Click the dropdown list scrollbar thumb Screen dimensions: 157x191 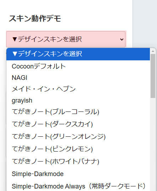[153, 76]
